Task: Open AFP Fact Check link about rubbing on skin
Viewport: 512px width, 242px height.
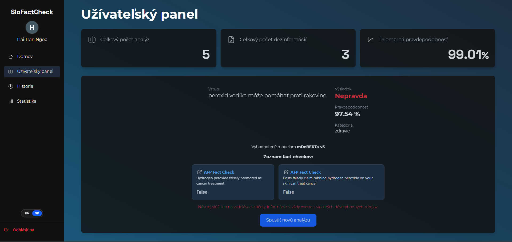Action: (305, 172)
